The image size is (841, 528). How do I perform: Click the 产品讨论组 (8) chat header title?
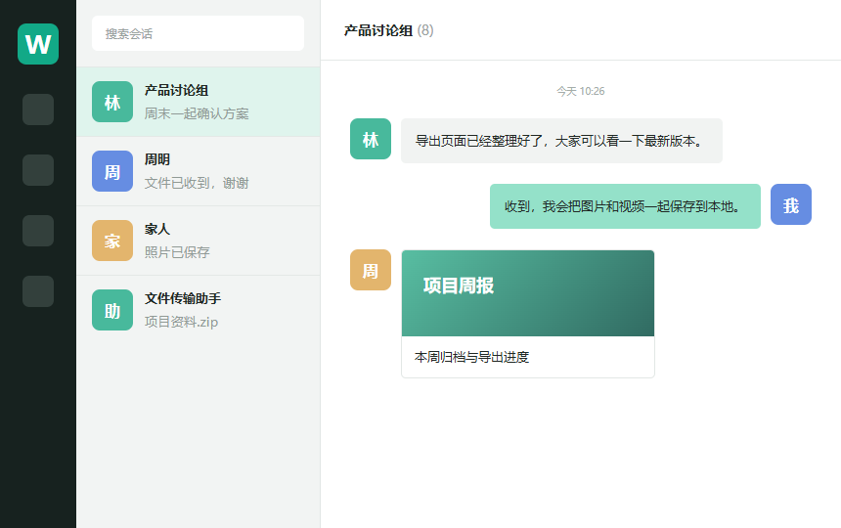point(388,30)
